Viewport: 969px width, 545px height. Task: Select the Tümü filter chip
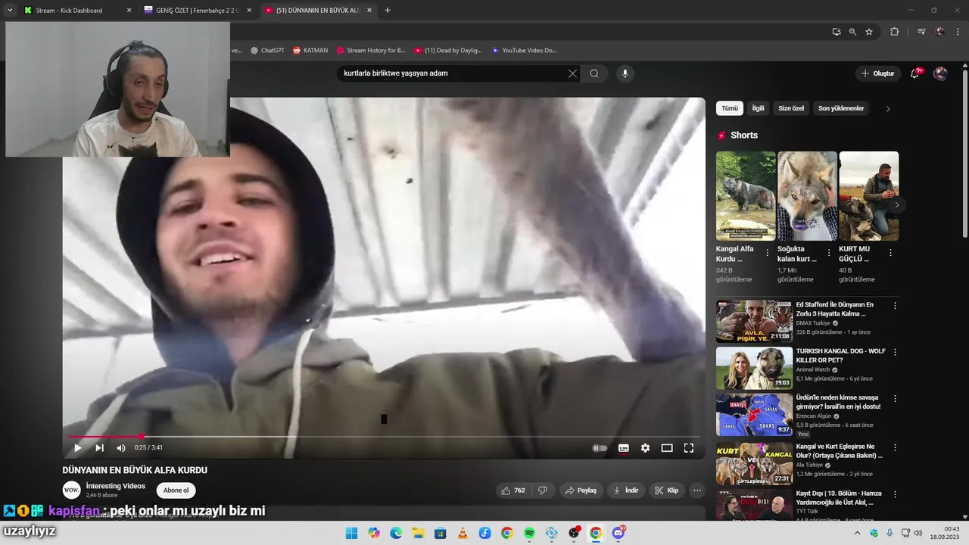tap(730, 108)
